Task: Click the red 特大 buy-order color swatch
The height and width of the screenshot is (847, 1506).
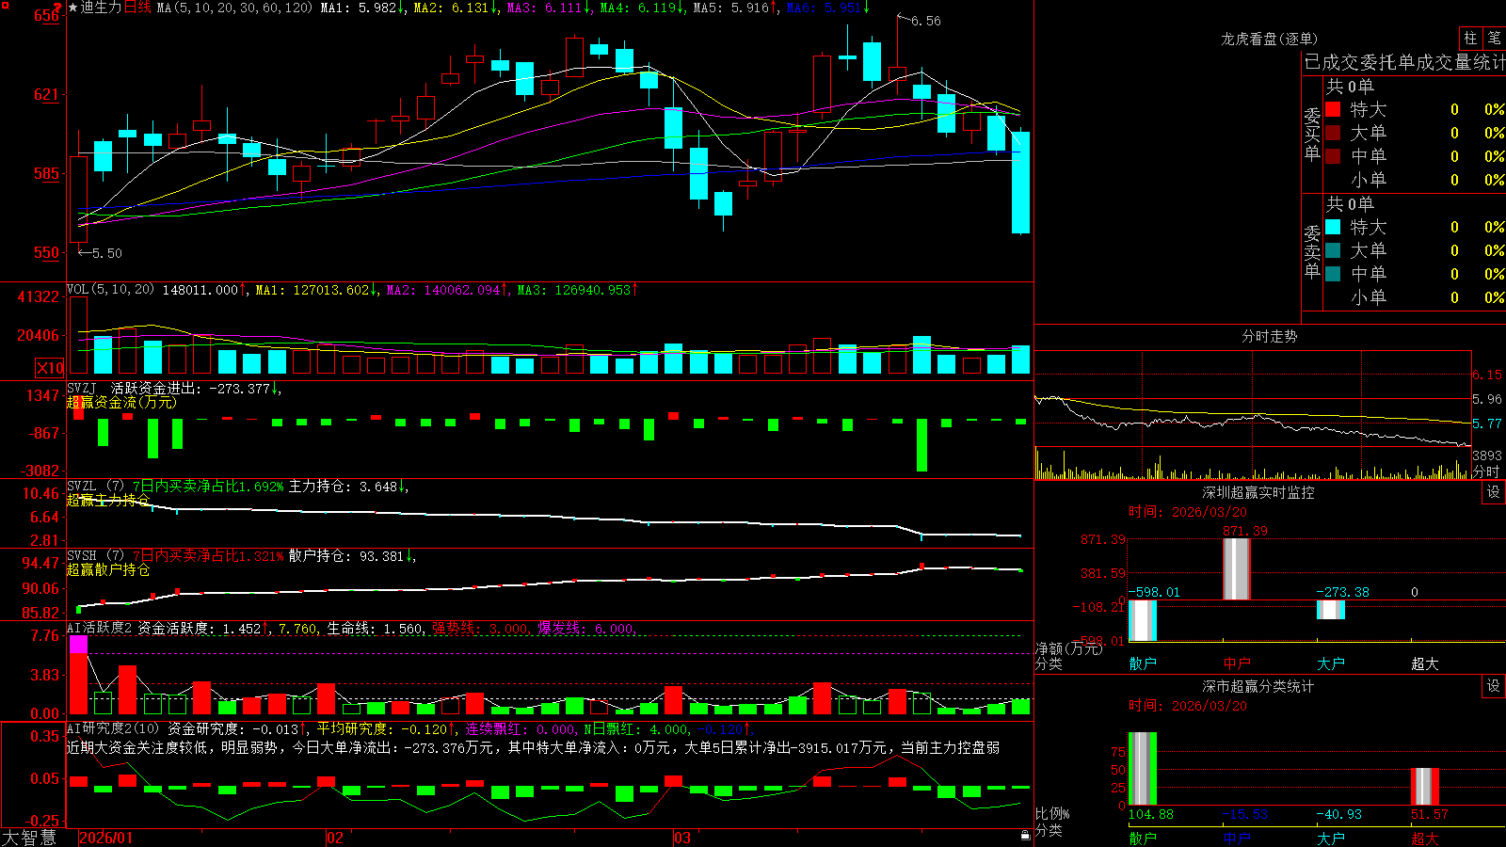Action: click(1333, 109)
